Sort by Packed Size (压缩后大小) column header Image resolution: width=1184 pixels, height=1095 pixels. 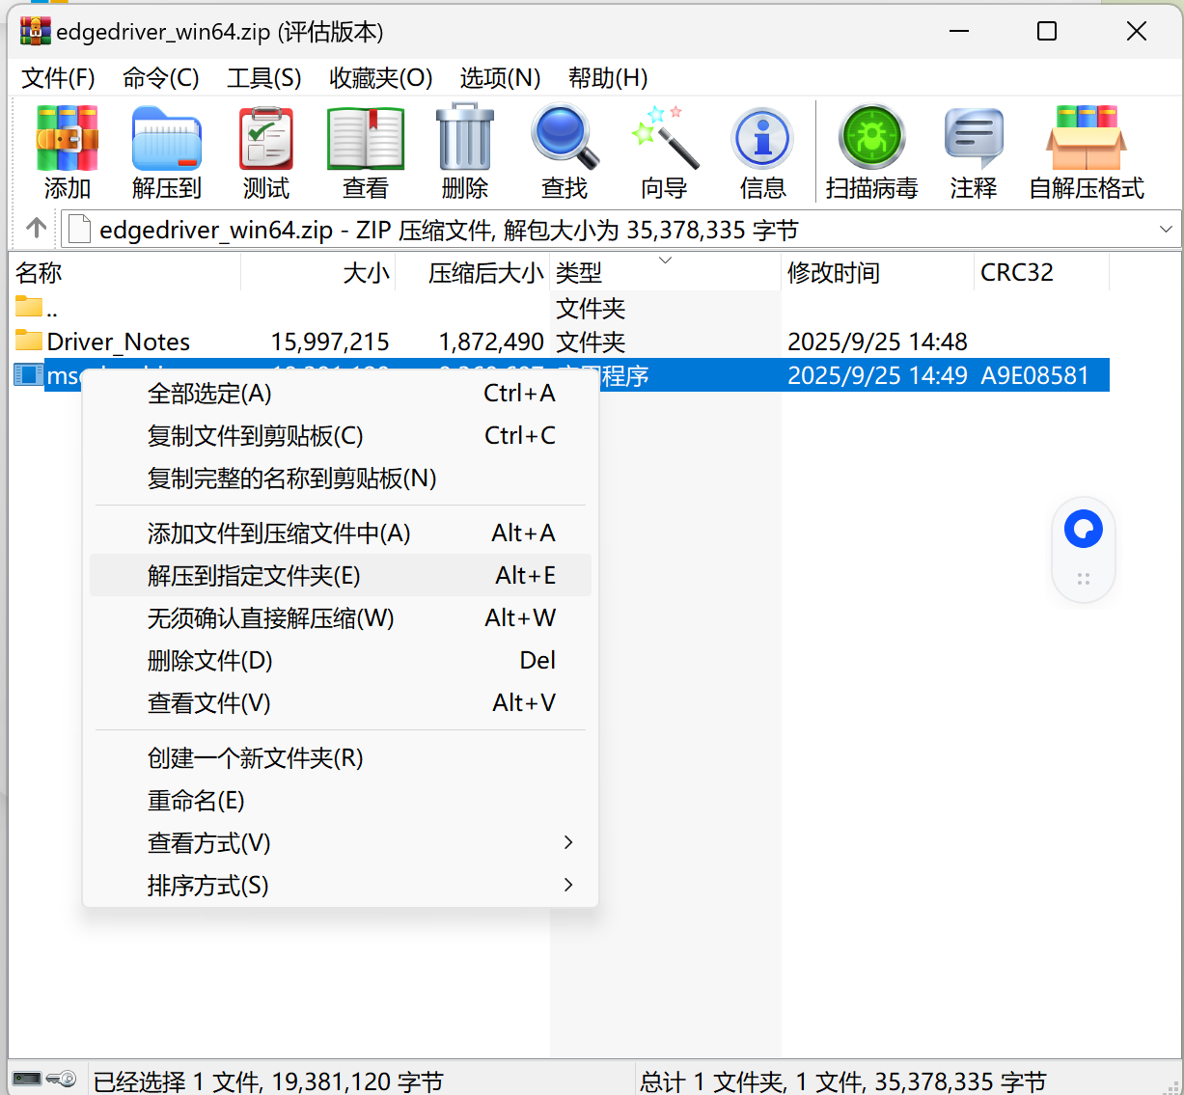(x=472, y=273)
